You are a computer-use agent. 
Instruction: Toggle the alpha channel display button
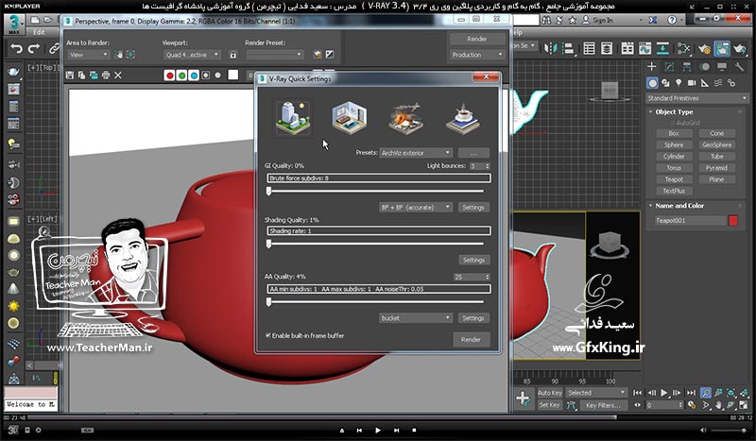206,76
